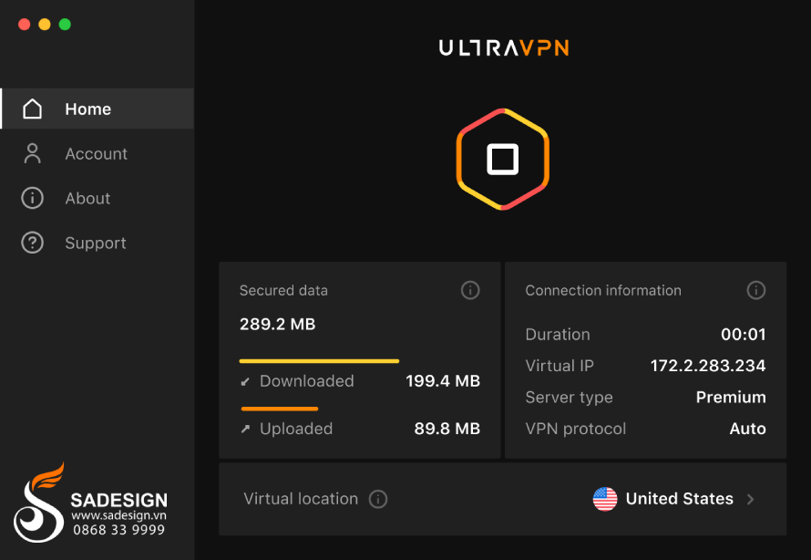This screenshot has height=560, width=811.
Task: Click the Duration label
Action: [x=558, y=335]
